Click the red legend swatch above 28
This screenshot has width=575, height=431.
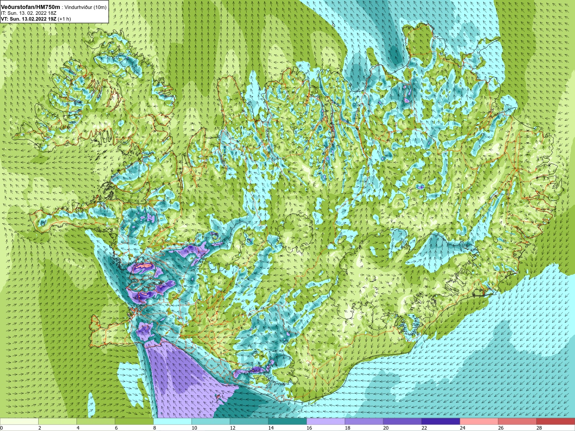coord(556,422)
